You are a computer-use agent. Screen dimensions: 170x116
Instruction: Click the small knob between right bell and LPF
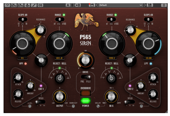[130, 60]
